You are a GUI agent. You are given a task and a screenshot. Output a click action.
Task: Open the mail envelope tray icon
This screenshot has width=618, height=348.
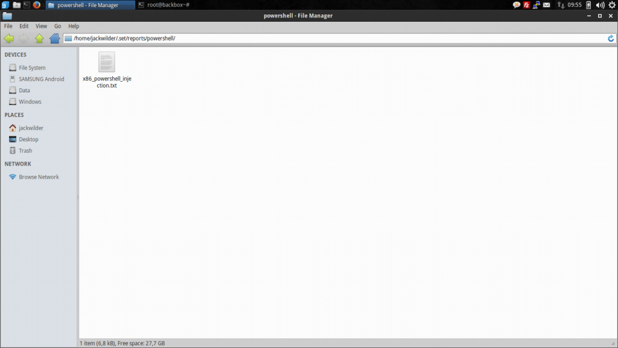tap(547, 5)
